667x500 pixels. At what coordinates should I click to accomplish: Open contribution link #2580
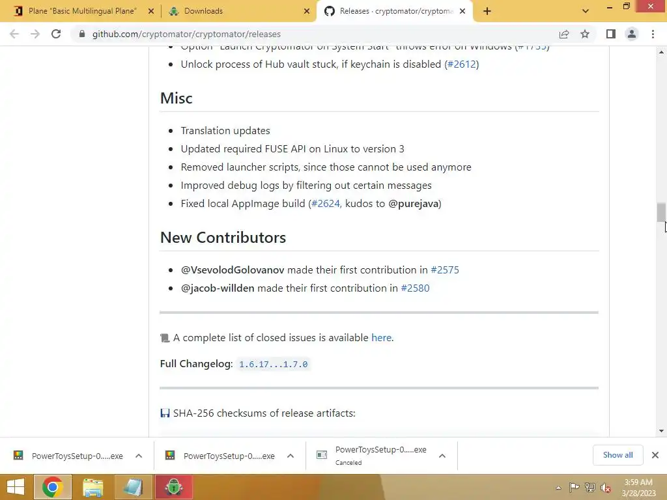(415, 288)
